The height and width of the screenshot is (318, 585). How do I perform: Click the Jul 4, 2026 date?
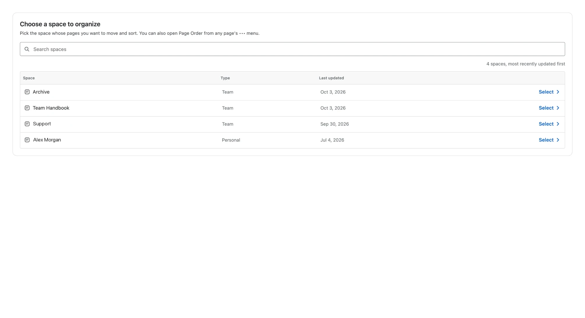pos(332,140)
